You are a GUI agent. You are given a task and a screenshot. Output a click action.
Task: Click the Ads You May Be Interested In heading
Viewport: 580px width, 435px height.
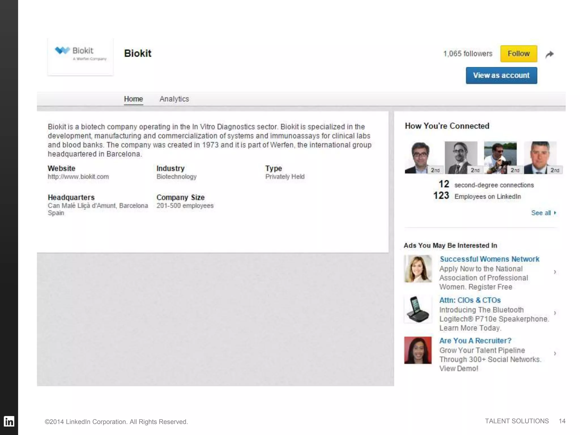(x=450, y=246)
